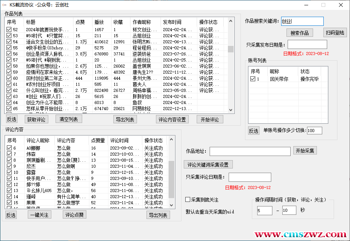
Task: Click the app icon in title bar
Action: coord(4,5)
